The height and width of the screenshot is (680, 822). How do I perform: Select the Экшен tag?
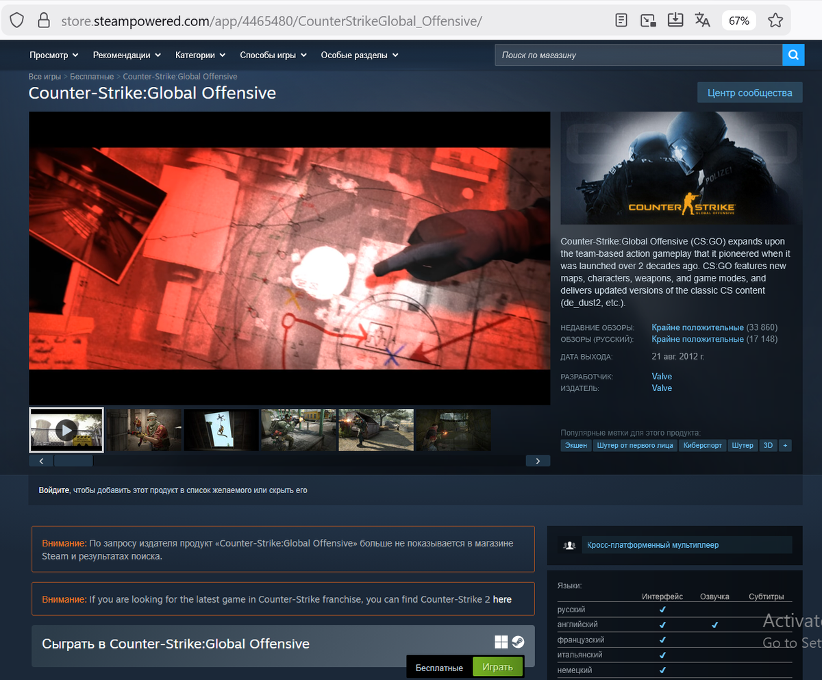[576, 445]
